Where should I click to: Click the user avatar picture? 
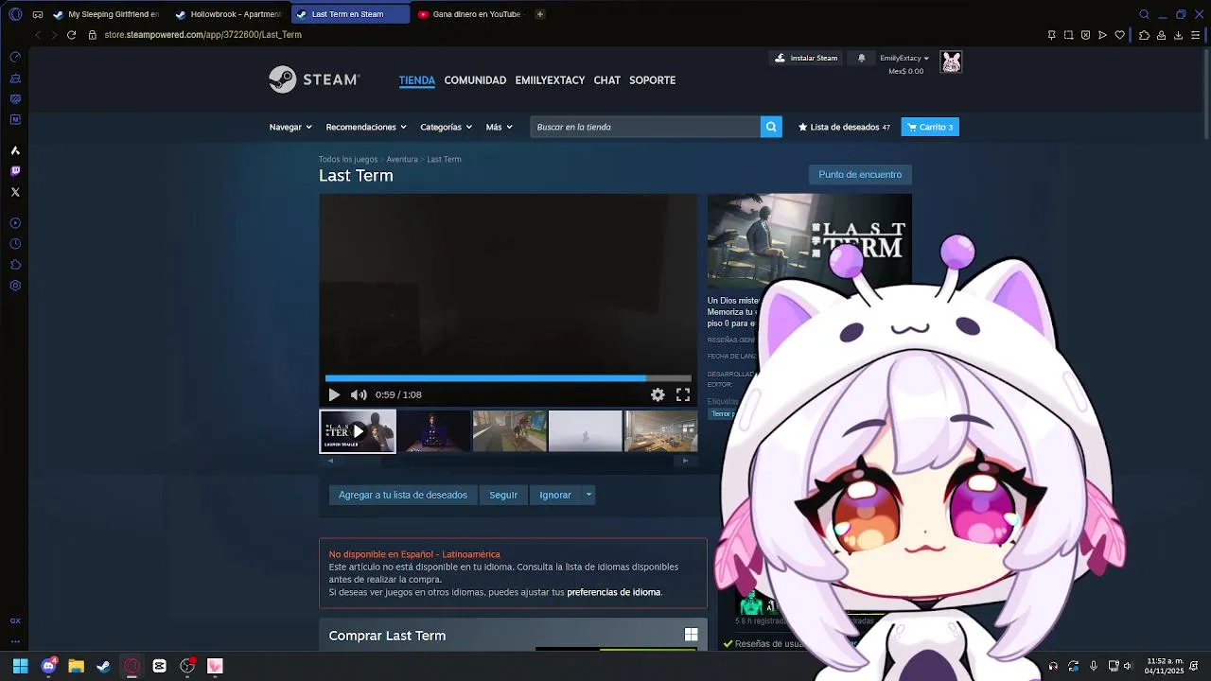(x=951, y=62)
